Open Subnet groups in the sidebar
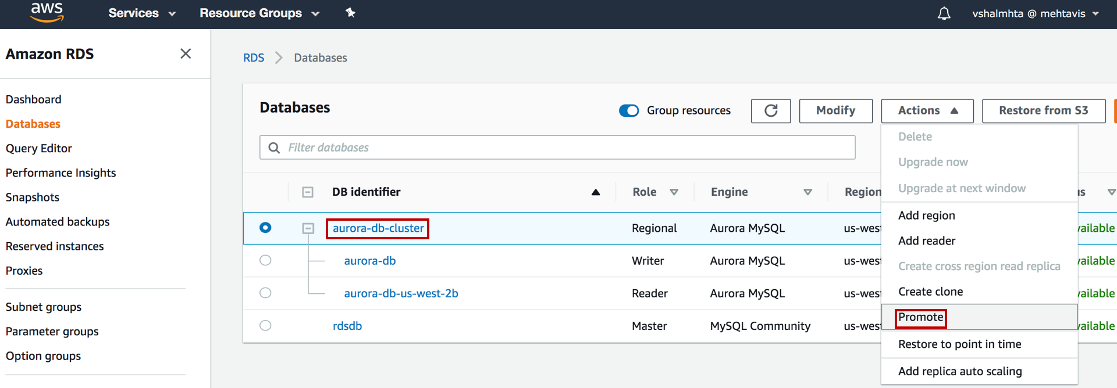 click(44, 307)
